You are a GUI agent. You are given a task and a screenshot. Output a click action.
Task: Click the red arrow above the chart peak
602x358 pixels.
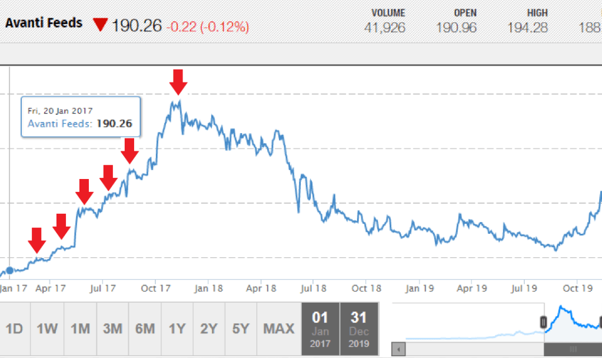tap(178, 81)
